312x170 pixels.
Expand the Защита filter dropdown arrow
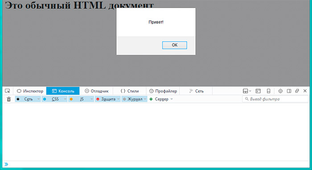(119, 99)
